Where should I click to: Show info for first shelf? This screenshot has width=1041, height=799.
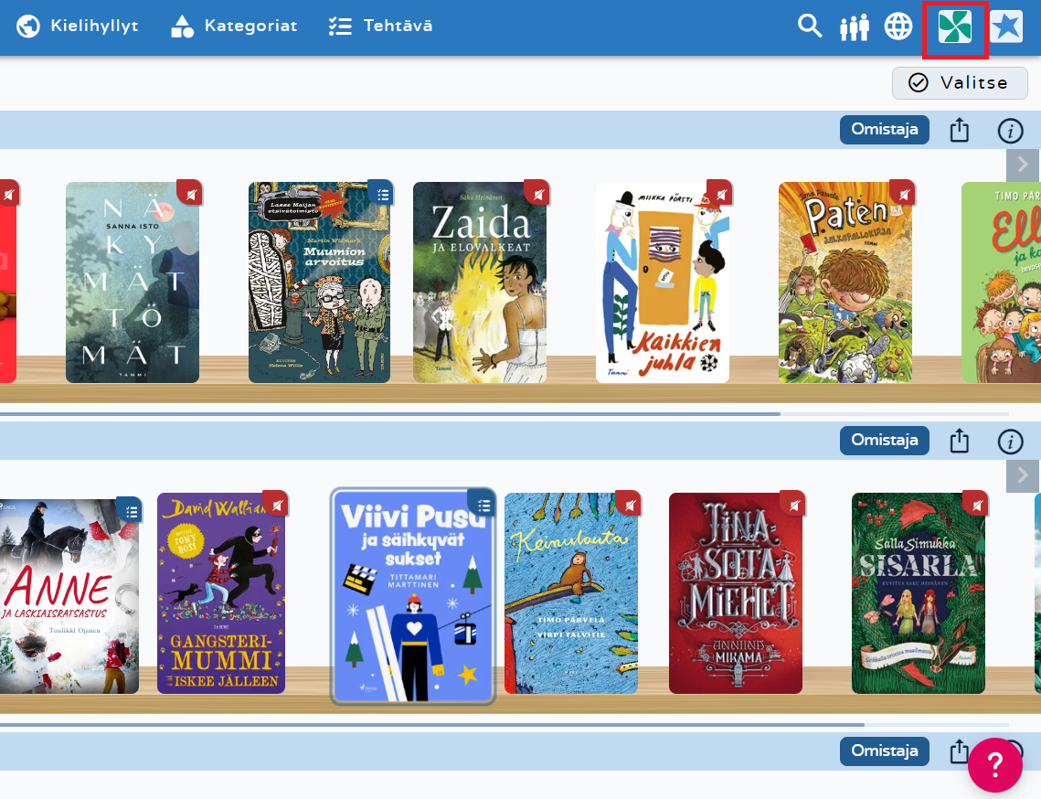click(1011, 131)
